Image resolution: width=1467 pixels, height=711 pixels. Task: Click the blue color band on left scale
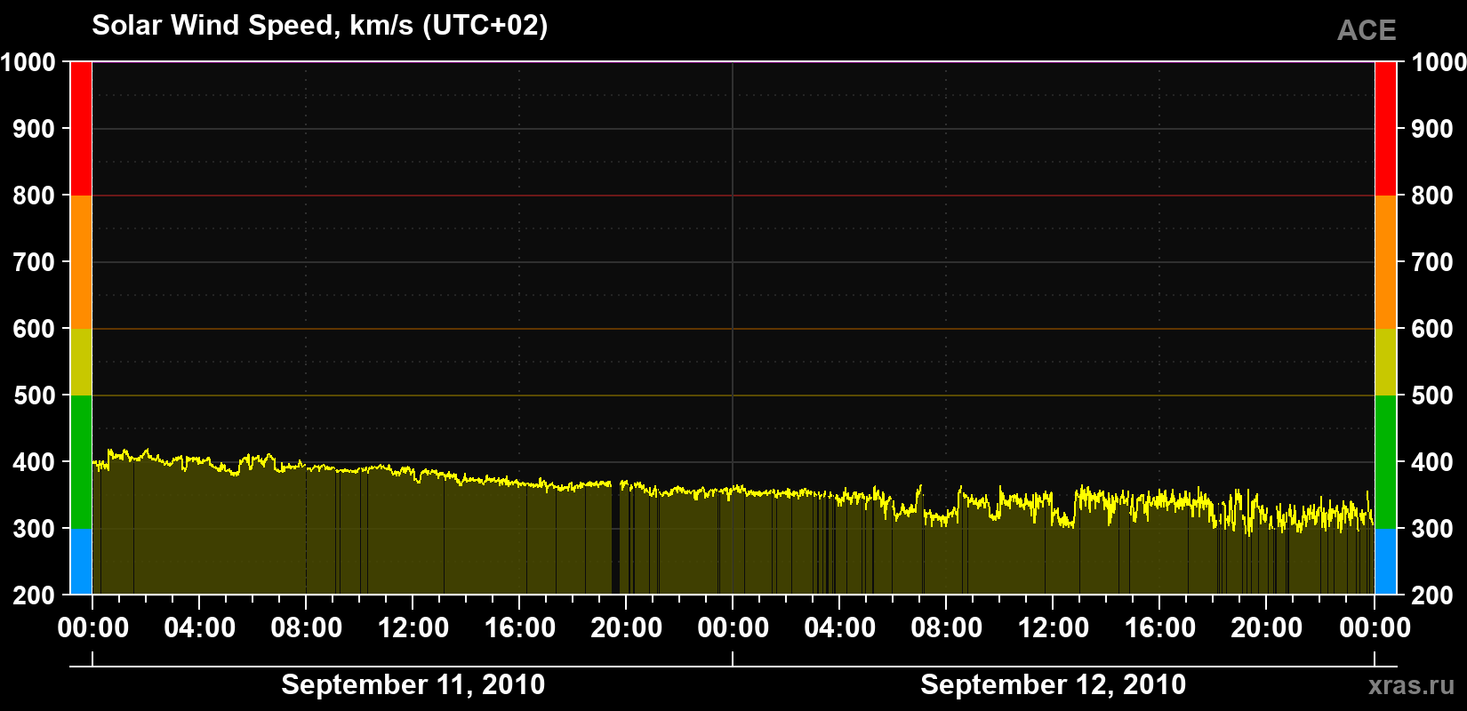(x=81, y=562)
